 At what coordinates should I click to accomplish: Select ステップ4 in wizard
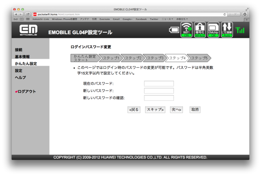tap(177, 58)
